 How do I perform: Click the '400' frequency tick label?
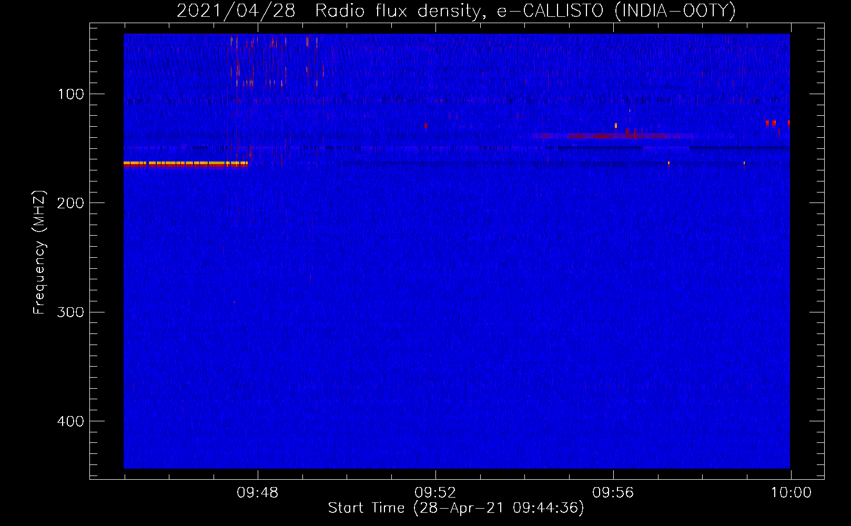[70, 421]
